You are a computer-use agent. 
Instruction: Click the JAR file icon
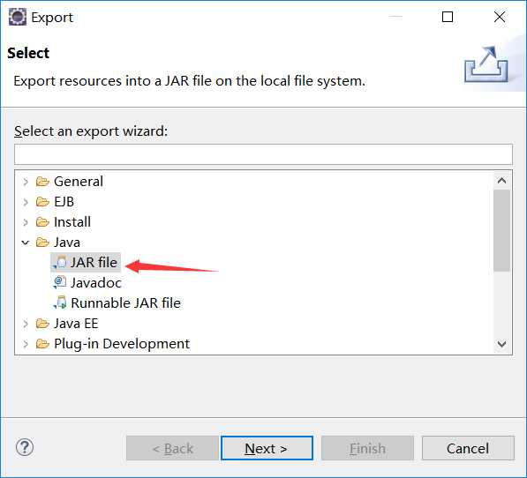coord(60,263)
